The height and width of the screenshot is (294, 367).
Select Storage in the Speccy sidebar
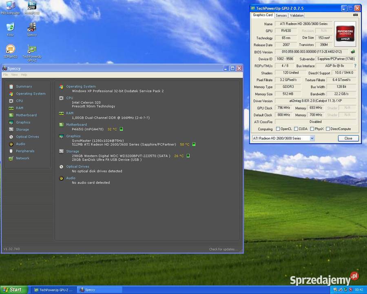point(22,129)
